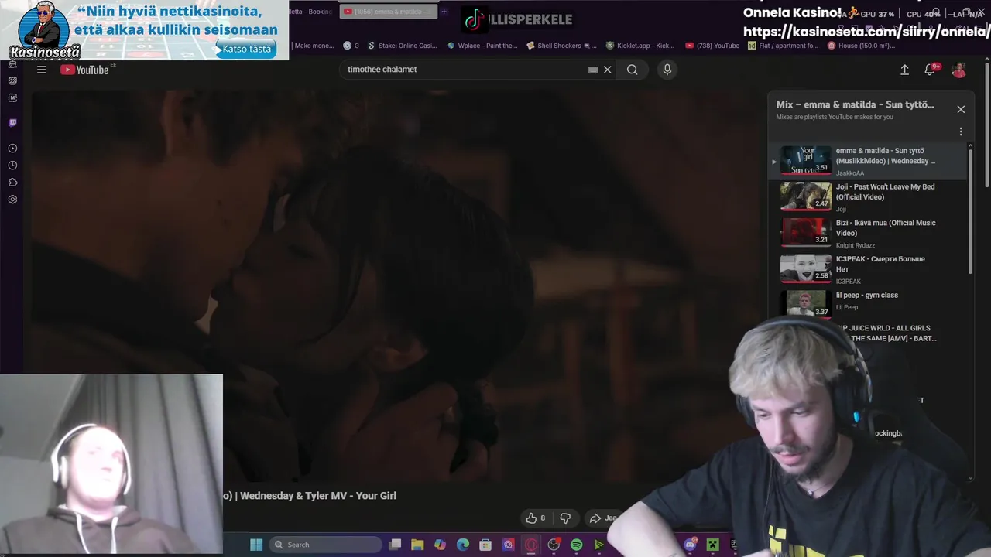Open the Wplace - Paint bookmark

click(x=482, y=46)
